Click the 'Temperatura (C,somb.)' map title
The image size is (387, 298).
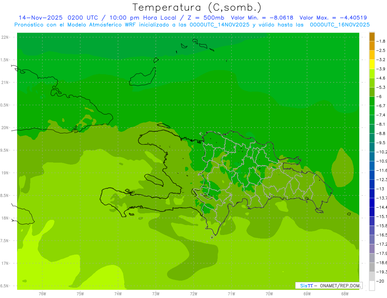click(197, 7)
